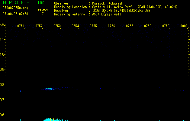Click the date stamp 07.09.07 07:50
190x121 pixels.
pyautogui.click(x=15, y=14)
